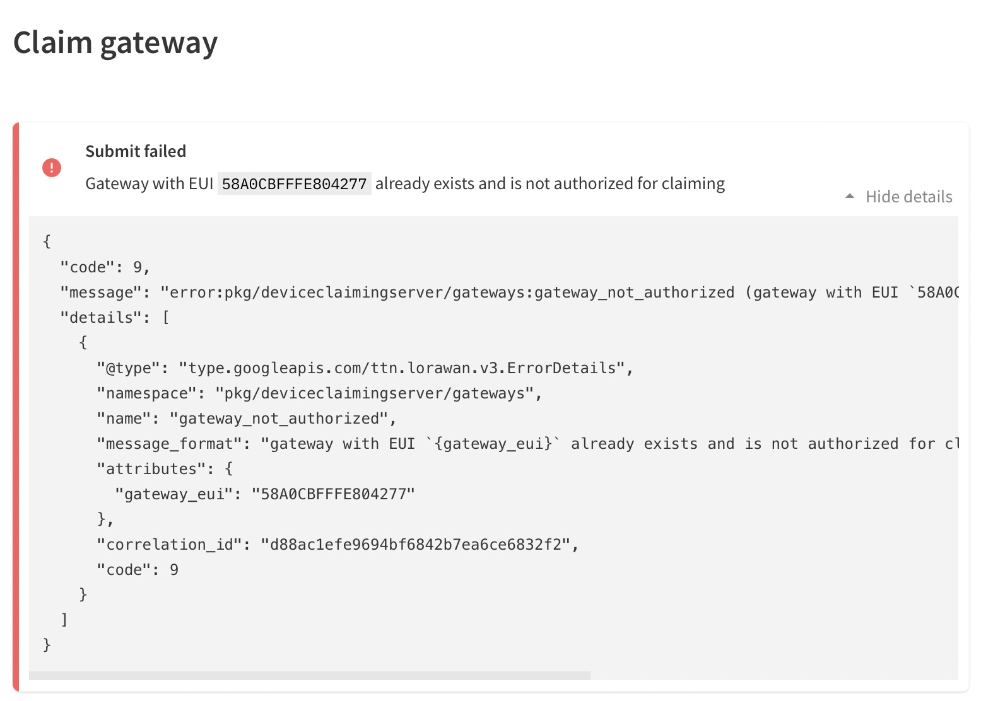Click the "message" error line in JSON
The image size is (993, 701).
coord(509,293)
